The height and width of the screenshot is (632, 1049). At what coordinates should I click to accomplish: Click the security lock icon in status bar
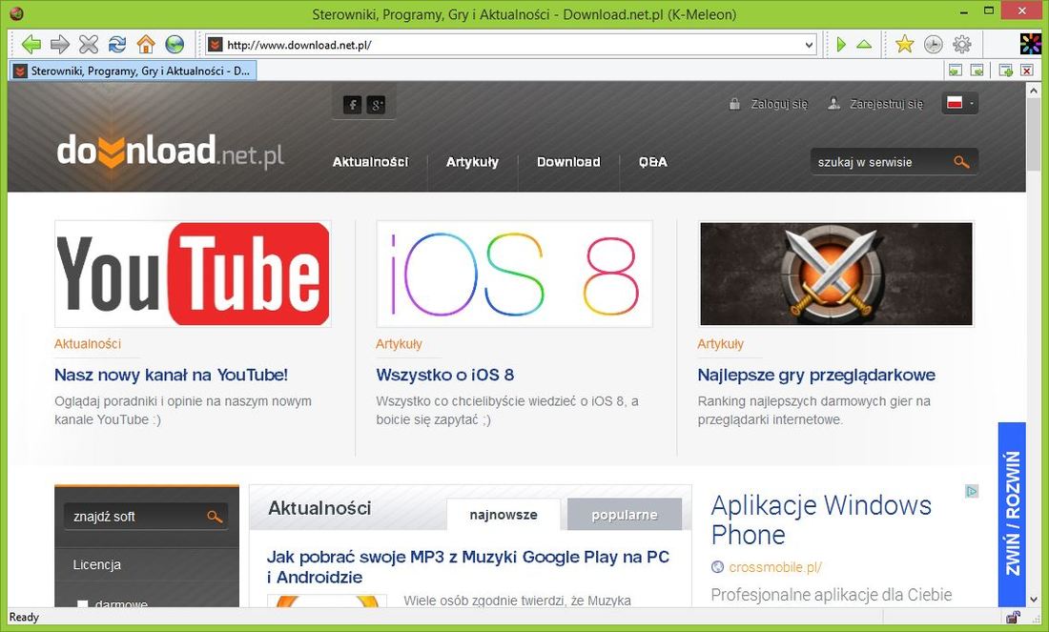pyautogui.click(x=1014, y=617)
